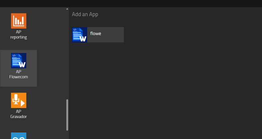This screenshot has width=262, height=139.
Task: Click the sidebar scrollbar thumb
Action: 67,115
